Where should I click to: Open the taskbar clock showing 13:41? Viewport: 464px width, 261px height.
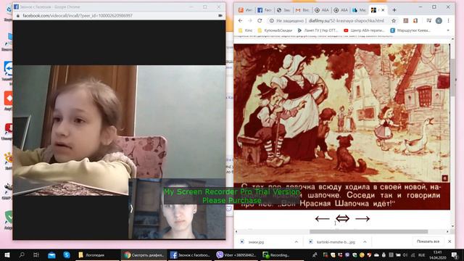pyautogui.click(x=437, y=254)
